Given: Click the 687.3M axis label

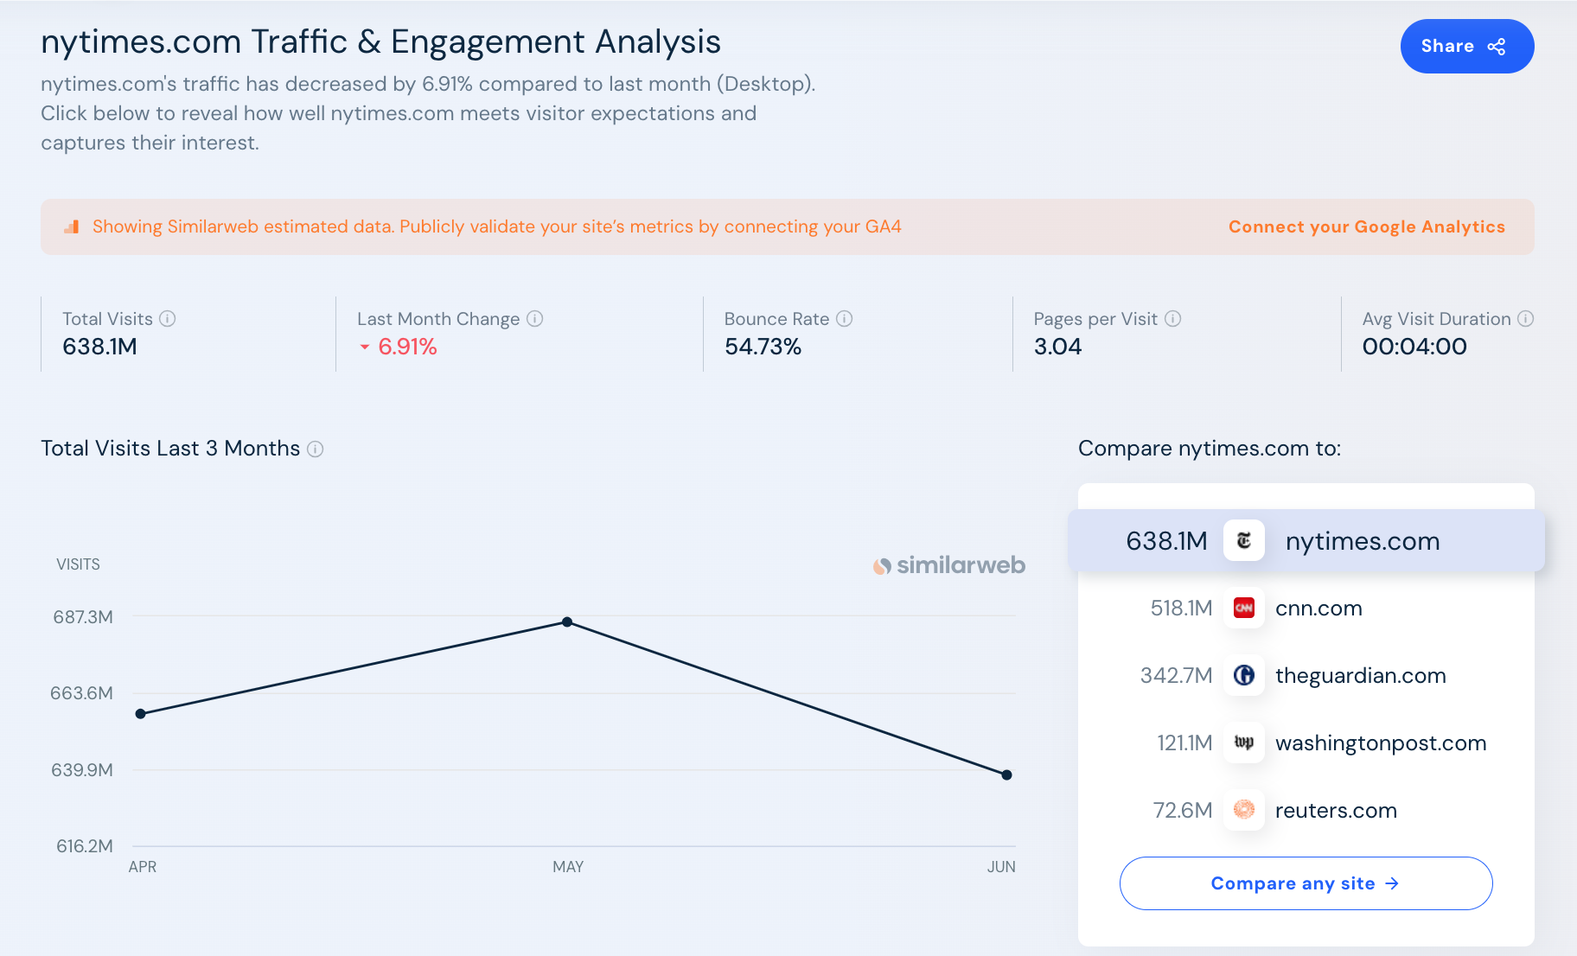Looking at the screenshot, I should (x=83, y=617).
